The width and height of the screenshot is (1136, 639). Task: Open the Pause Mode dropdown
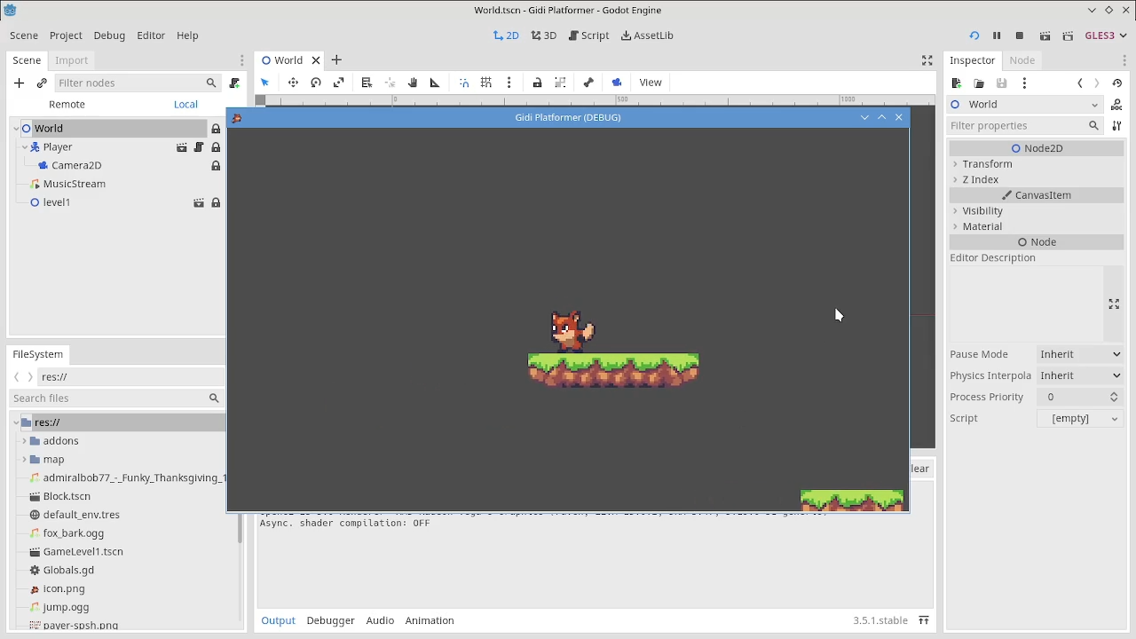1079,354
